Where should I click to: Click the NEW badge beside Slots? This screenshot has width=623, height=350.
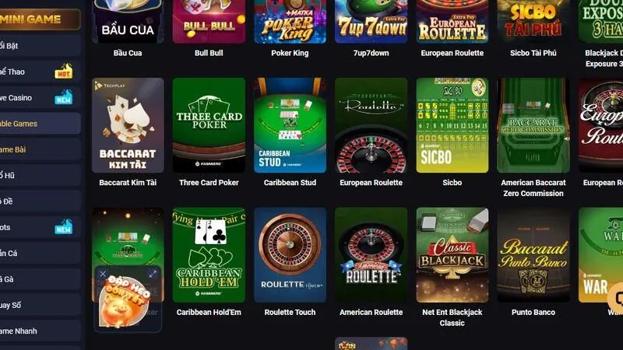pos(64,227)
